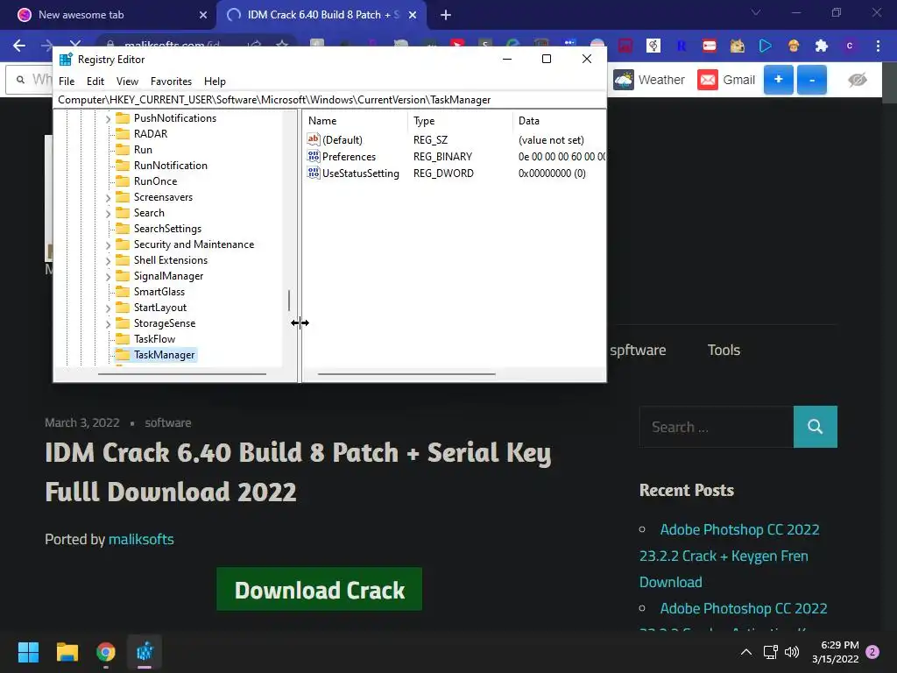This screenshot has width=897, height=673.
Task: Click the Preferences binary value icon
Action: [314, 156]
